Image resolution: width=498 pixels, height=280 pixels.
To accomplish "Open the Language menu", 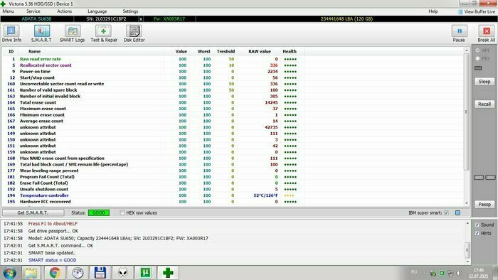I will 97,11.
